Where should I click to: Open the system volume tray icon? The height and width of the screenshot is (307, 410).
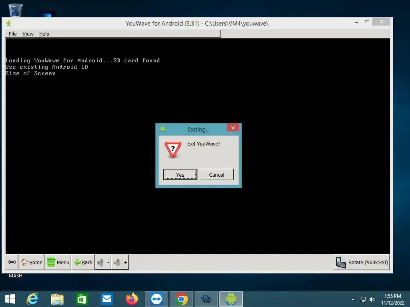pos(372,299)
